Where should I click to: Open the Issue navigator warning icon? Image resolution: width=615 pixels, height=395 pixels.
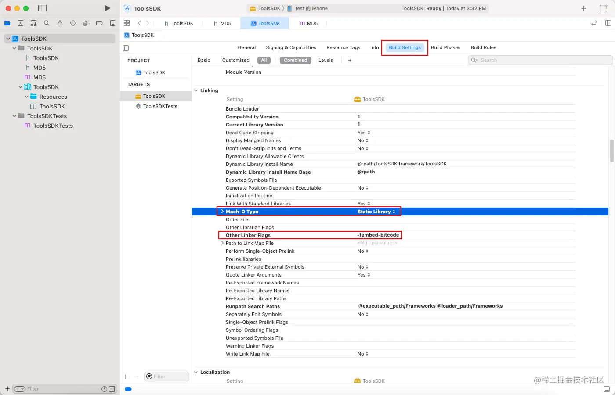60,23
